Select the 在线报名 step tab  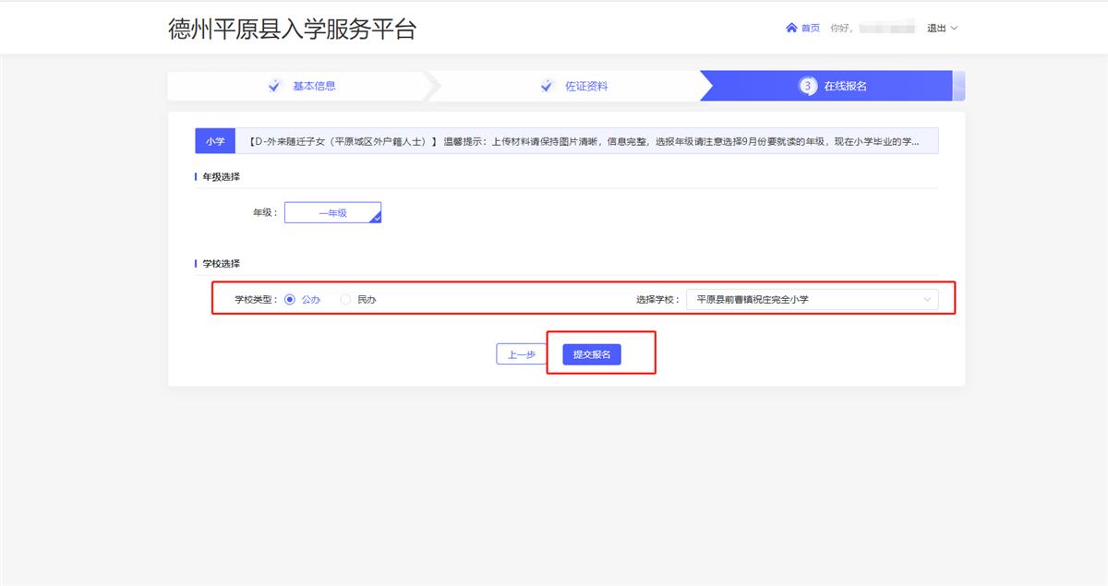pos(831,86)
